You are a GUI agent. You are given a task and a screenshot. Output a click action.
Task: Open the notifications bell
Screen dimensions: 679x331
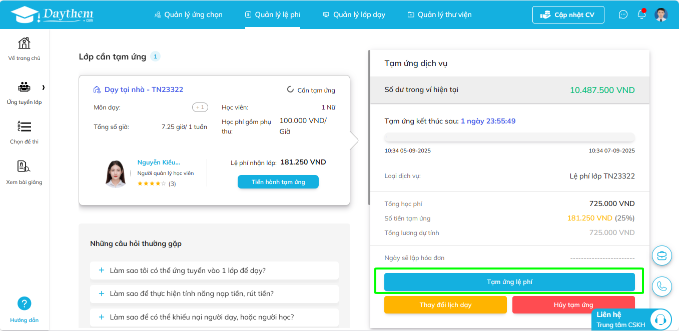(641, 14)
